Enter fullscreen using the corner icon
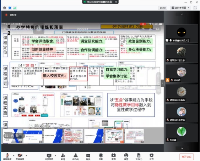This screenshot has width=200, height=161. pos(195,8)
